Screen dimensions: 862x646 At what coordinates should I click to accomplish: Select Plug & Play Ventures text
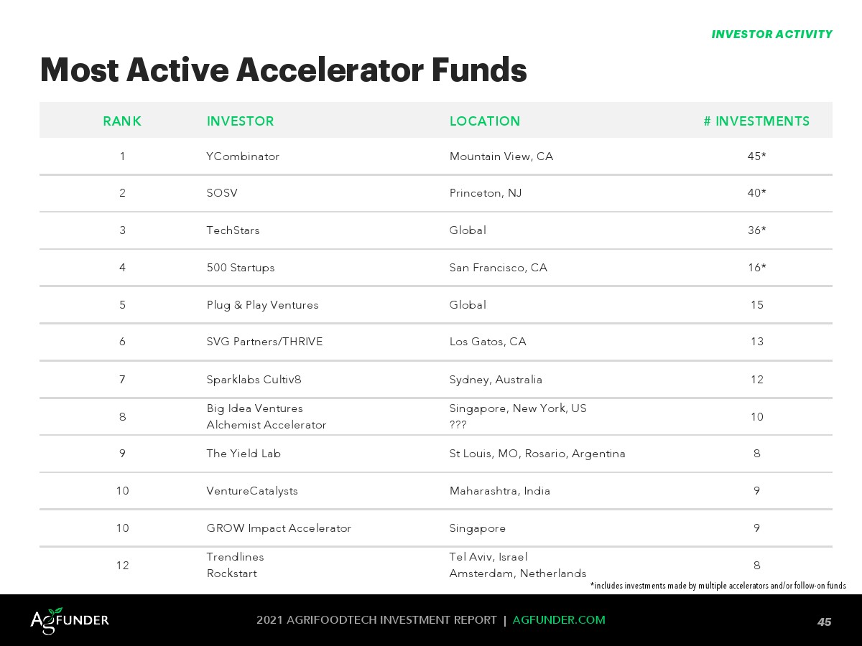262,305
